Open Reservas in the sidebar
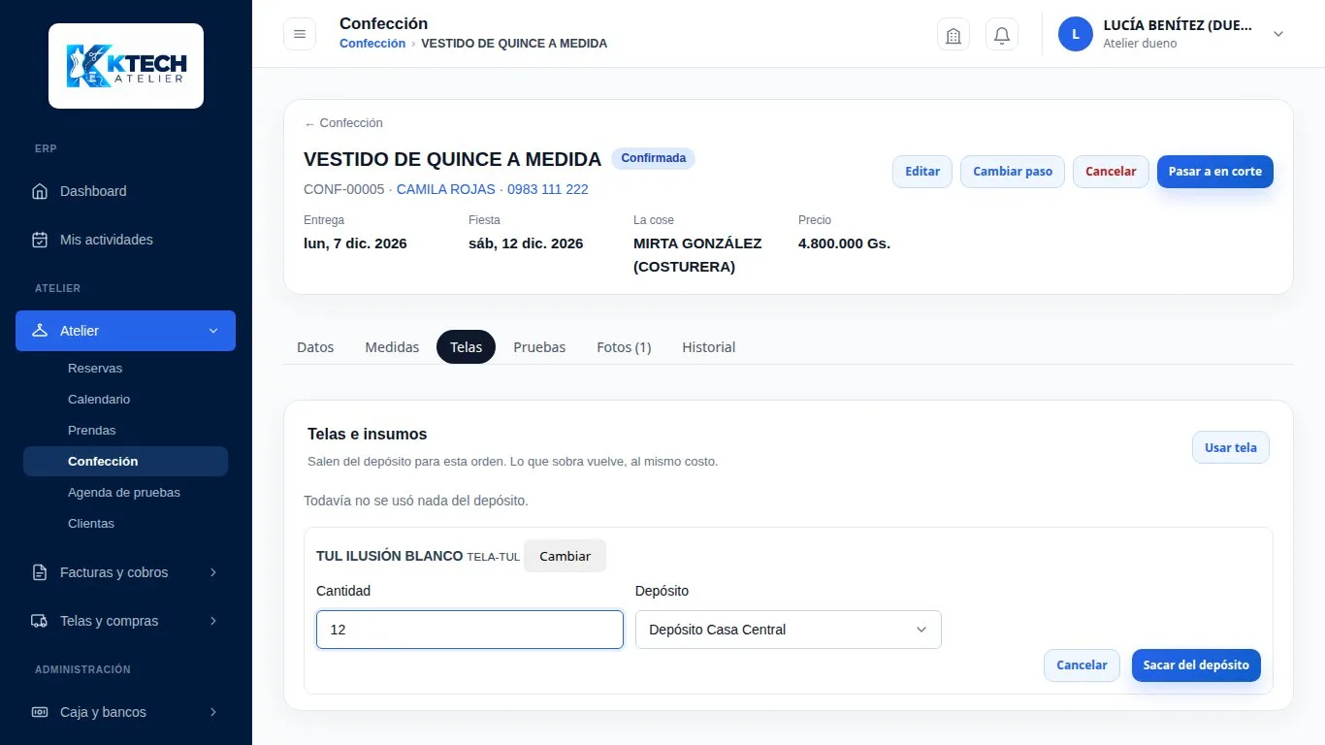This screenshot has height=745, width=1325. tap(95, 369)
